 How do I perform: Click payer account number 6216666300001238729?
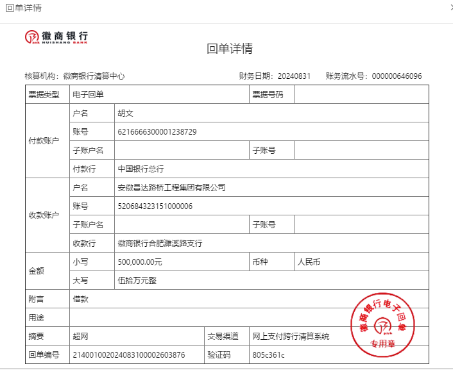click(157, 132)
